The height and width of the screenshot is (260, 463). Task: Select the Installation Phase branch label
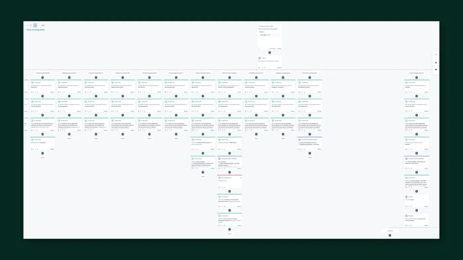pyautogui.click(x=256, y=73)
